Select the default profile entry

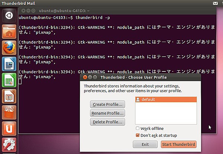click(166, 99)
